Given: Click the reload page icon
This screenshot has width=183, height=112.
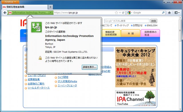Looking at the screenshot, I should tap(123, 13).
